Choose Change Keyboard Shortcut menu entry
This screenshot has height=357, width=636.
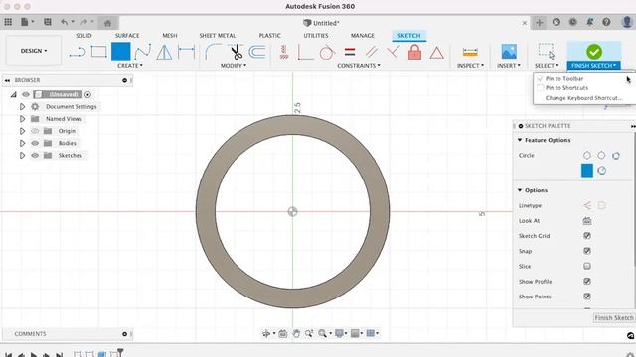click(x=583, y=98)
